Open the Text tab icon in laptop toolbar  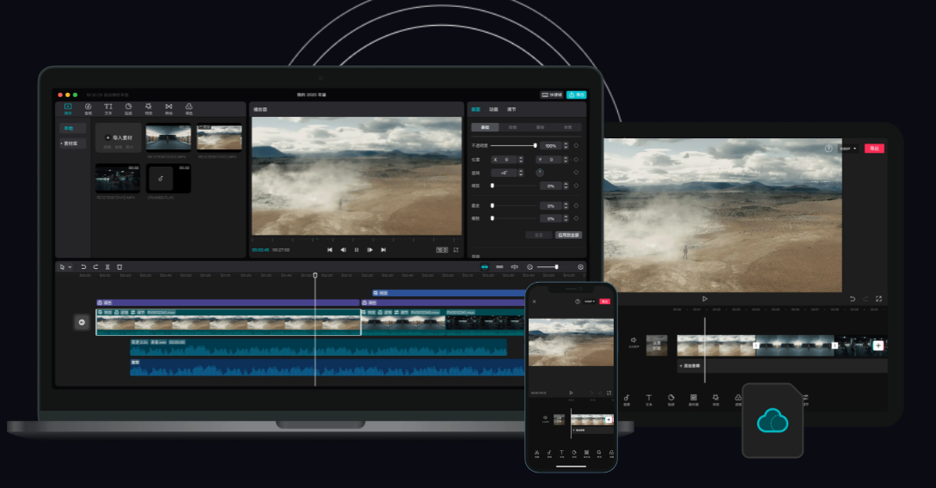tap(108, 107)
